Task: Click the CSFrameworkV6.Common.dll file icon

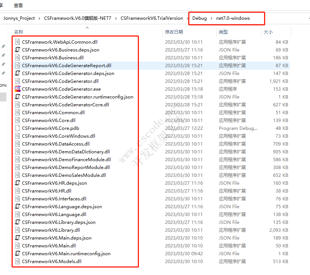Action: tap(18, 112)
